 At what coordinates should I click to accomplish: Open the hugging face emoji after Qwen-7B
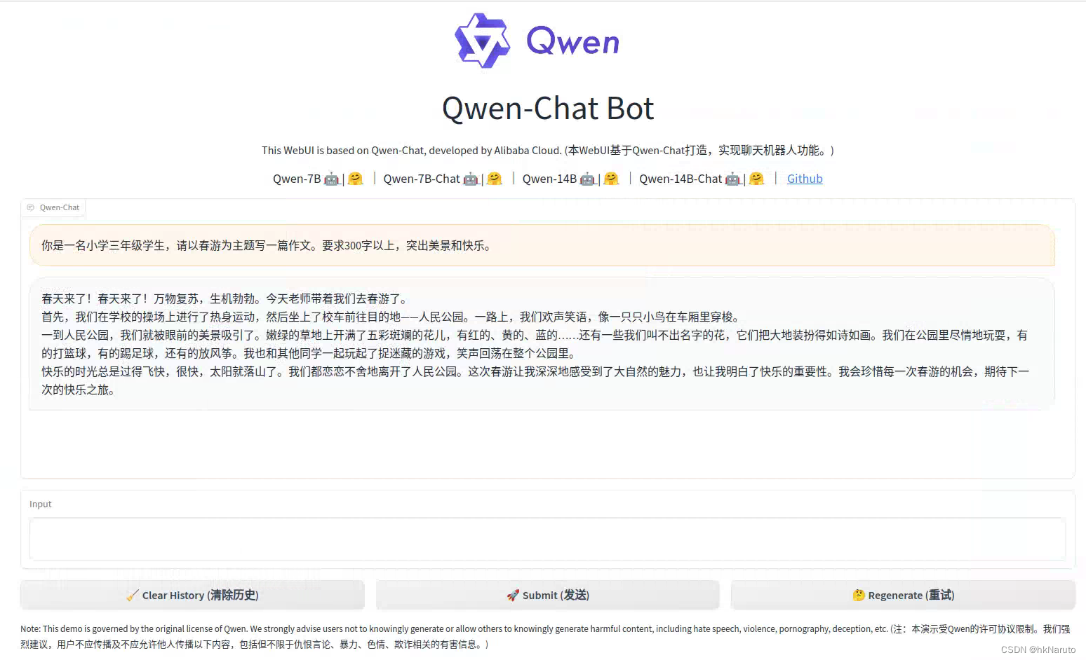pos(356,179)
